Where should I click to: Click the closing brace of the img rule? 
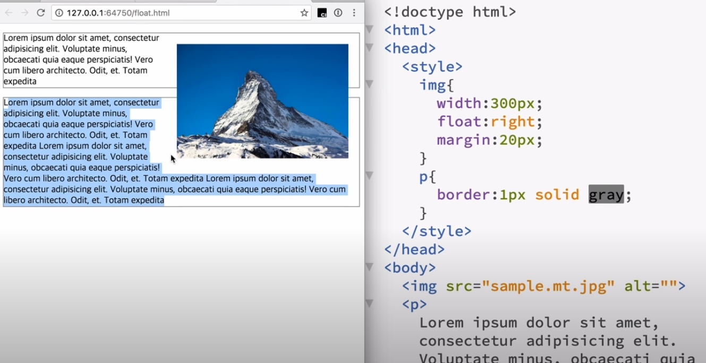pos(423,158)
